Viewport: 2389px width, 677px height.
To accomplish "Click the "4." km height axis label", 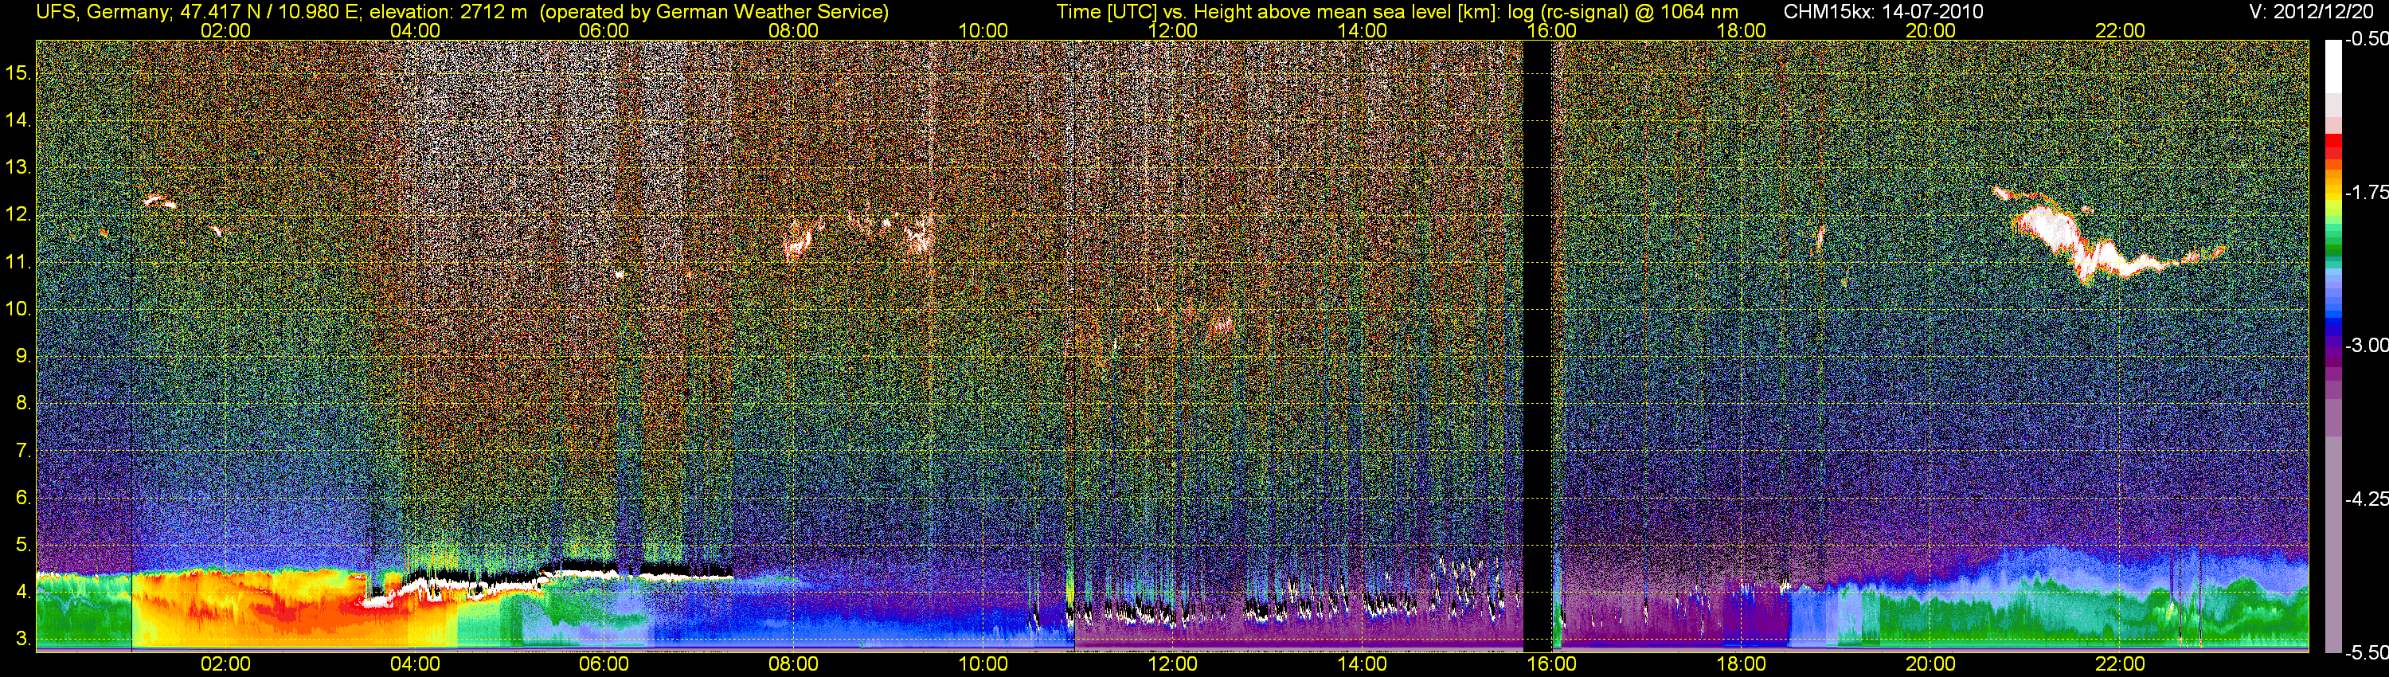I will pos(23,592).
